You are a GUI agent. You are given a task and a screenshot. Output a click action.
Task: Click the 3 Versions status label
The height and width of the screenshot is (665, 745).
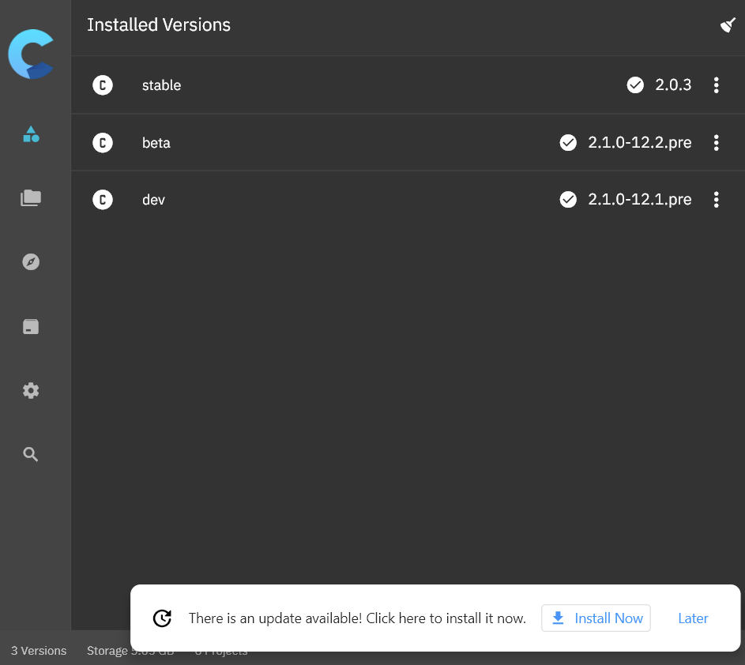[x=39, y=650]
